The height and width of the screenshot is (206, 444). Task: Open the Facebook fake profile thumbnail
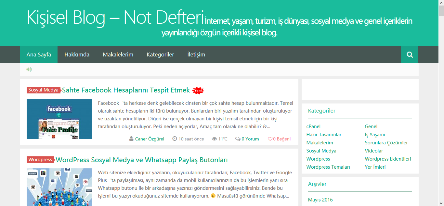pyautogui.click(x=59, y=119)
